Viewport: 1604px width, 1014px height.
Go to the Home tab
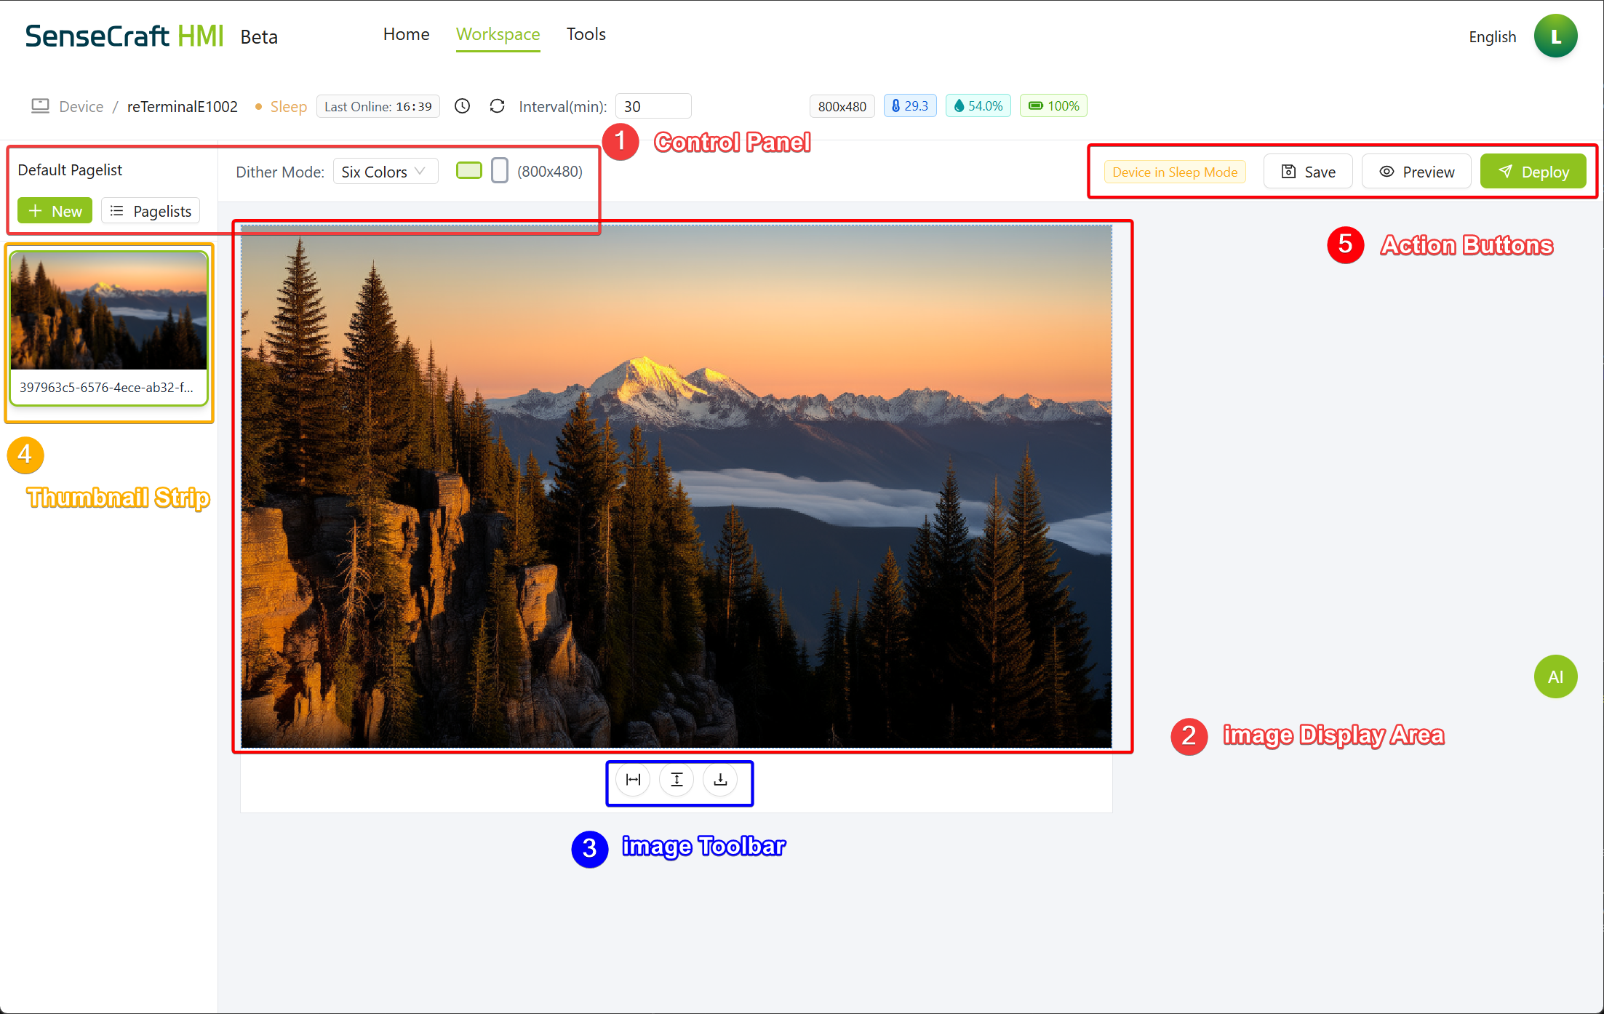point(406,34)
